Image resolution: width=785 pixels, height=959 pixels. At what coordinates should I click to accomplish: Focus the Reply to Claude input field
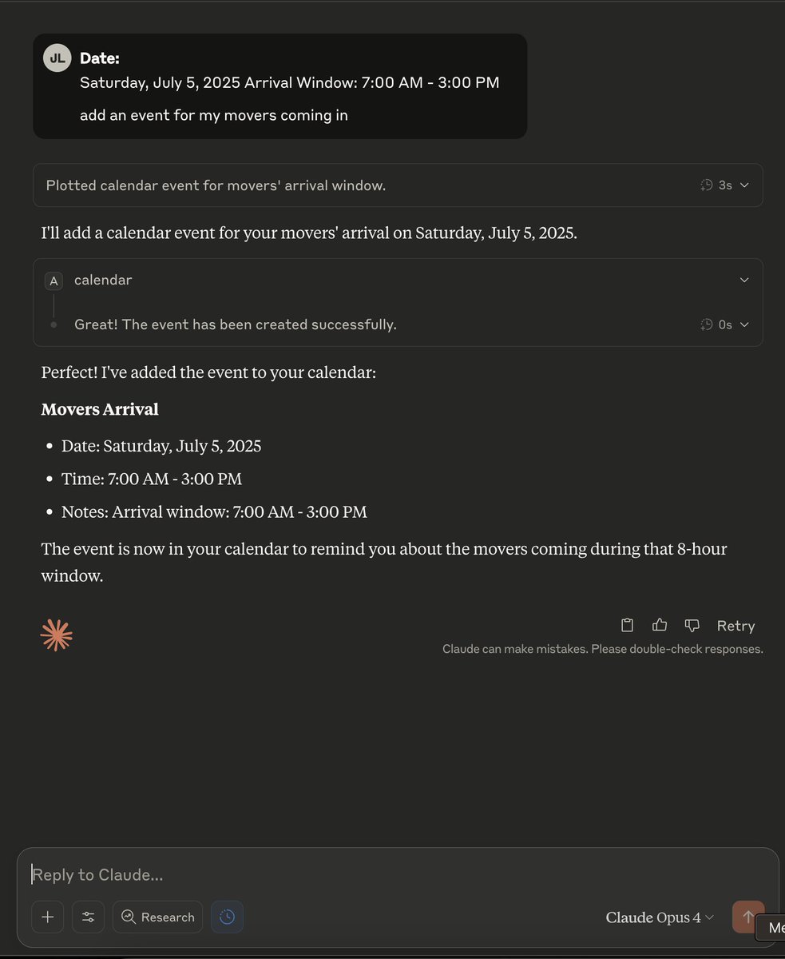tap(398, 874)
